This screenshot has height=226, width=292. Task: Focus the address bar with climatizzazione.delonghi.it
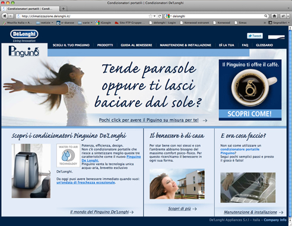click(83, 16)
